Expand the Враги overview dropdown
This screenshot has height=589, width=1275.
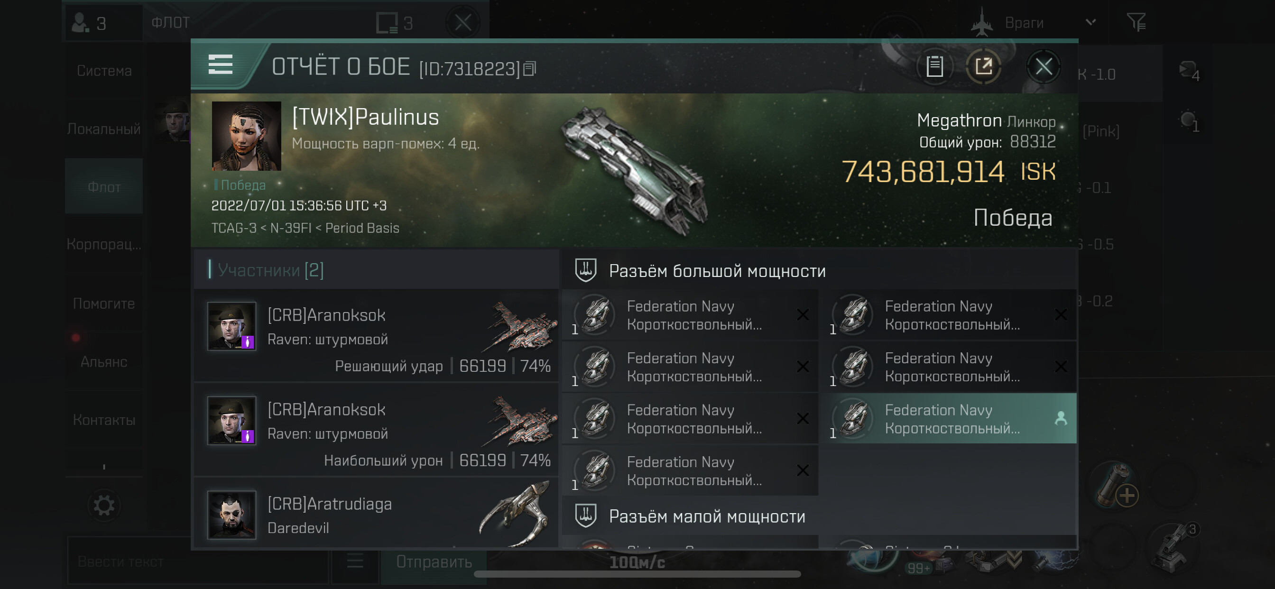click(x=1091, y=22)
